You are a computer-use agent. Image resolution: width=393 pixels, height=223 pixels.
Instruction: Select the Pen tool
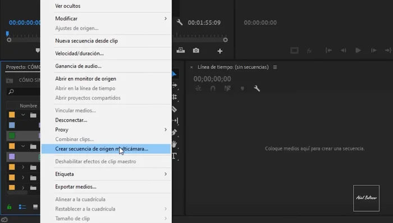pyautogui.click(x=175, y=133)
